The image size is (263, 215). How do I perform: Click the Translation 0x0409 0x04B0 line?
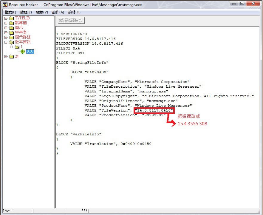[111, 144]
